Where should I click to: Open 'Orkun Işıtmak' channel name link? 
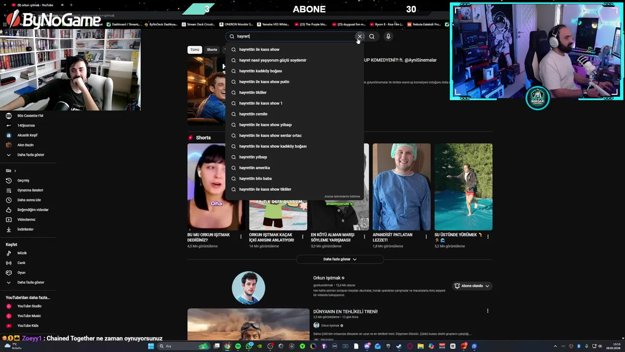click(x=327, y=278)
